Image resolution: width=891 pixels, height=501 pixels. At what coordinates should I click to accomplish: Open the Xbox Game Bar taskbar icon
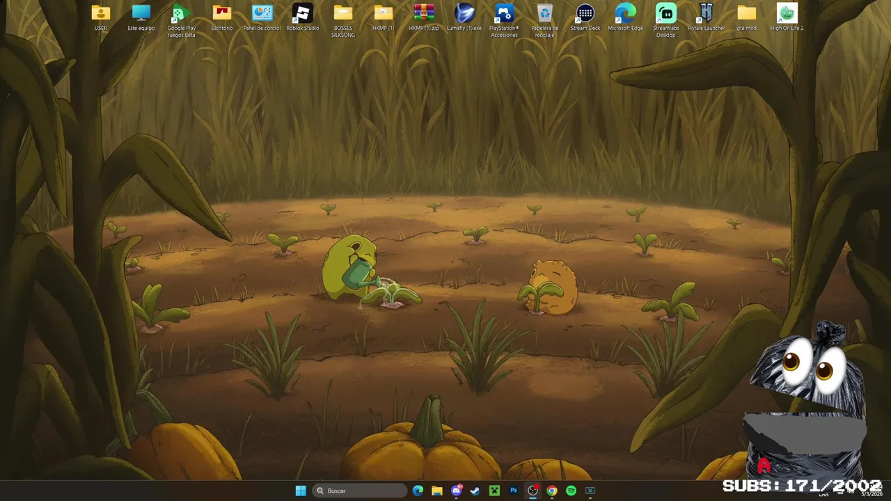590,491
